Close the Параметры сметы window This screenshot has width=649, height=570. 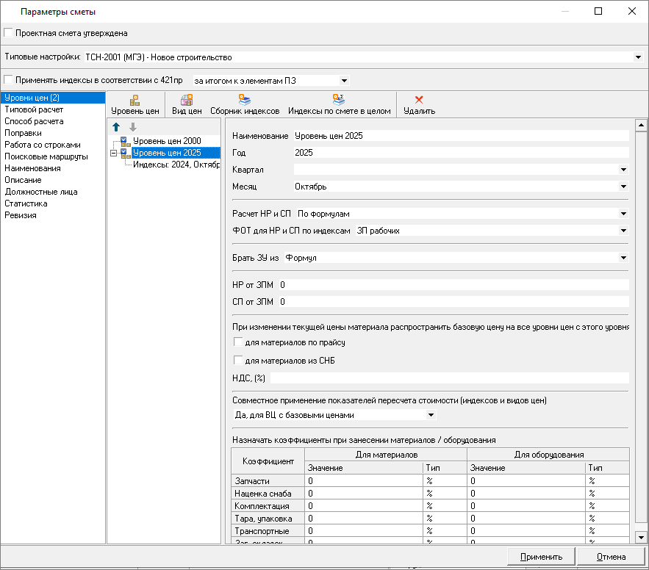click(631, 11)
